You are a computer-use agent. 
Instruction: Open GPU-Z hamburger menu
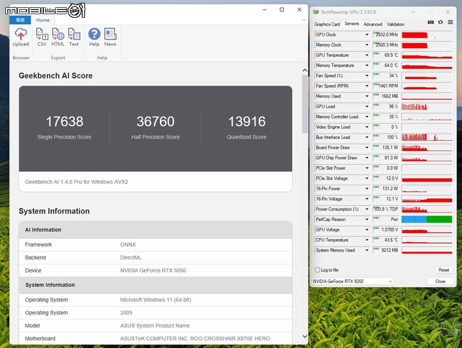[x=450, y=22]
